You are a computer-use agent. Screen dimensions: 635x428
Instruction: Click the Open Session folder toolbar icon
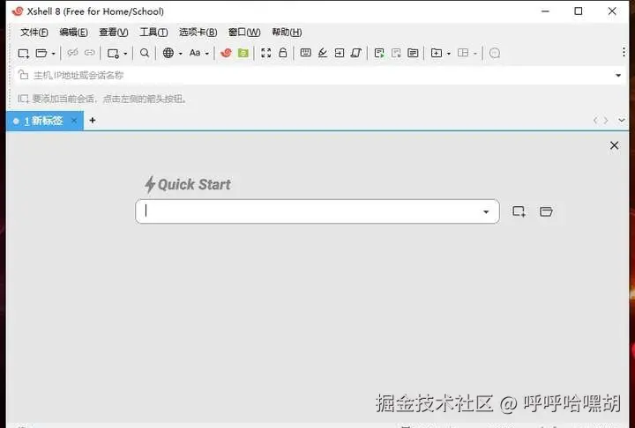pyautogui.click(x=41, y=53)
